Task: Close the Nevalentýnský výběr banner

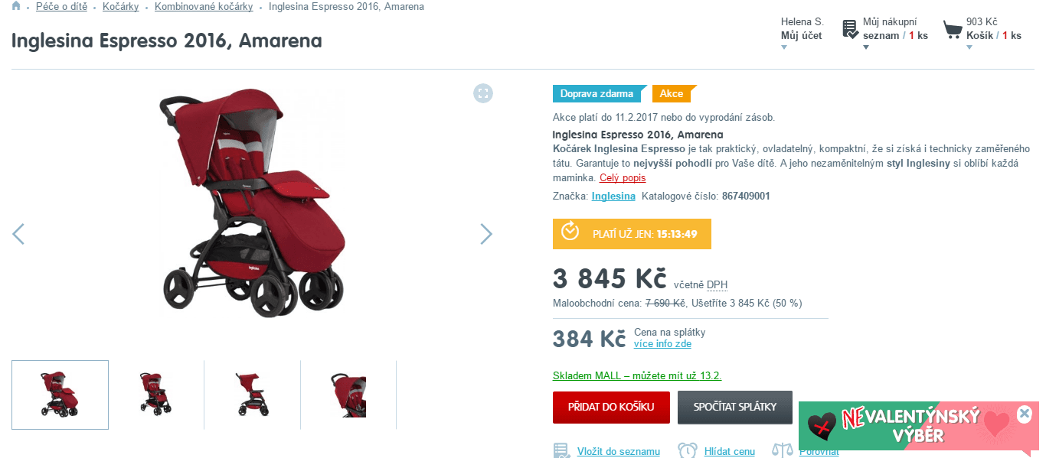Action: tap(1025, 414)
